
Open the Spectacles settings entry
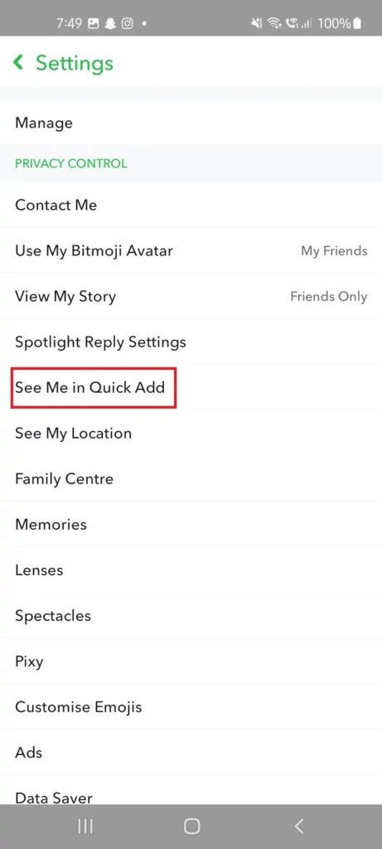(191, 616)
